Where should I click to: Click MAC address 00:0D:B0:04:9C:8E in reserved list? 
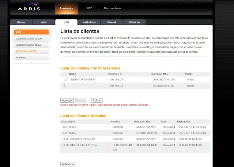(x=163, y=80)
